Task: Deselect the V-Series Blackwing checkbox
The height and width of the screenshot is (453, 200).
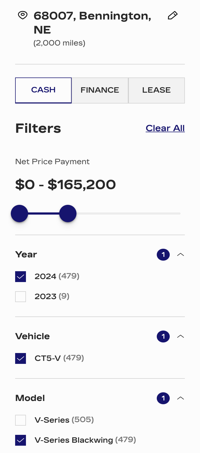Action: click(21, 440)
